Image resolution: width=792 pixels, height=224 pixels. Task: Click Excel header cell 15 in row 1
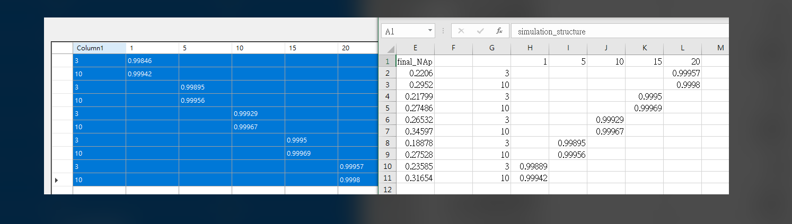tap(644, 61)
